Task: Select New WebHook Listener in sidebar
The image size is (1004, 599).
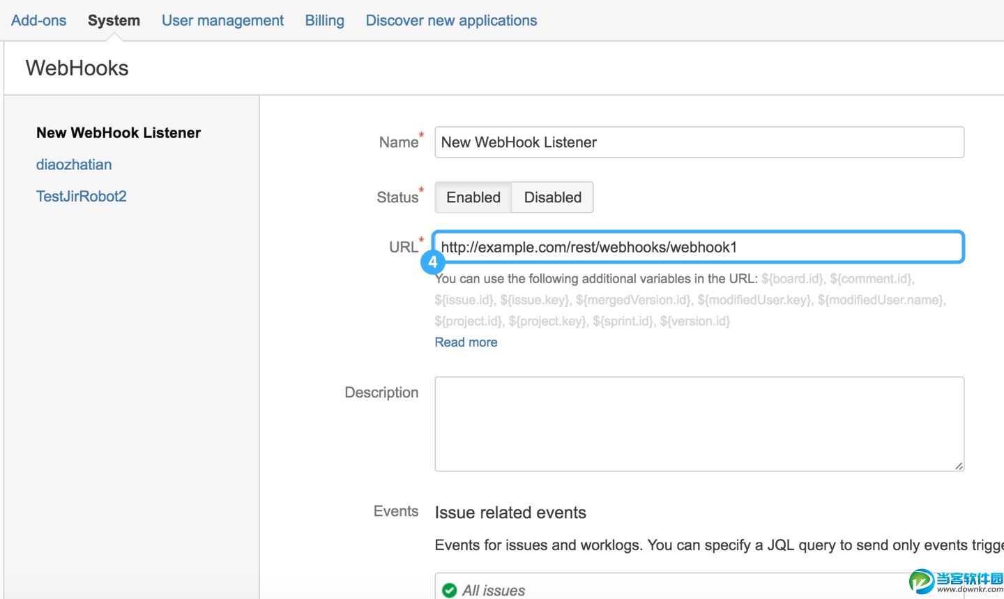Action: [119, 132]
